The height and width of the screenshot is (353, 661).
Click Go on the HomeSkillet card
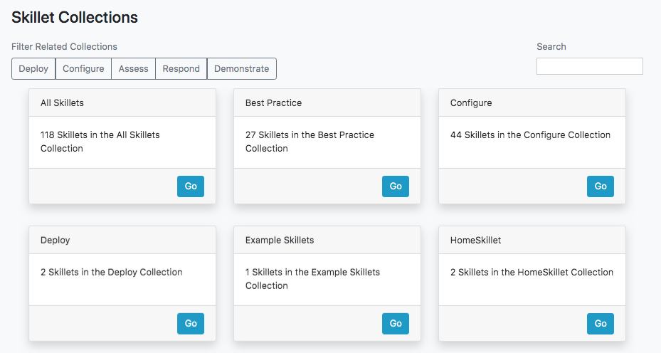(x=601, y=324)
